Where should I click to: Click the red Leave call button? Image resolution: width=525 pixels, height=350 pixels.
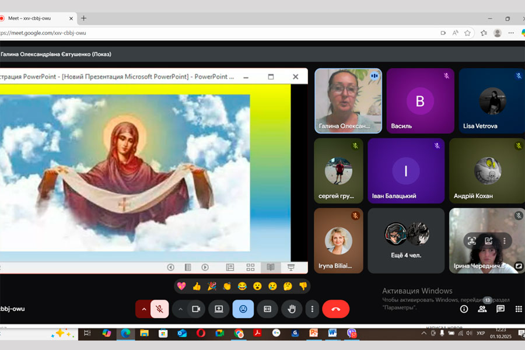tap(335, 309)
